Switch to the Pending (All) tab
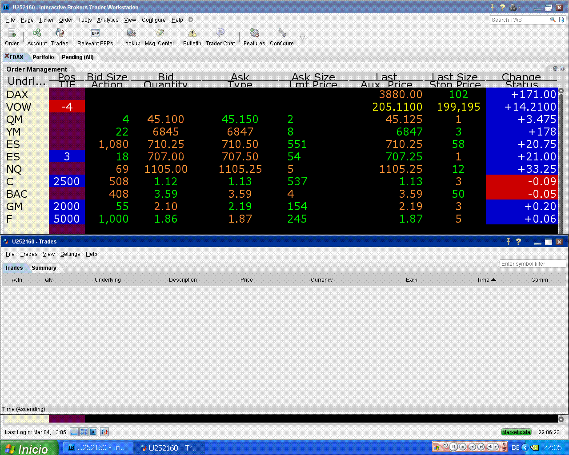 coord(78,57)
